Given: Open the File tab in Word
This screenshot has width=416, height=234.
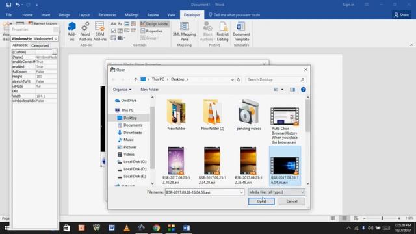Looking at the screenshot, I should coord(8,15).
